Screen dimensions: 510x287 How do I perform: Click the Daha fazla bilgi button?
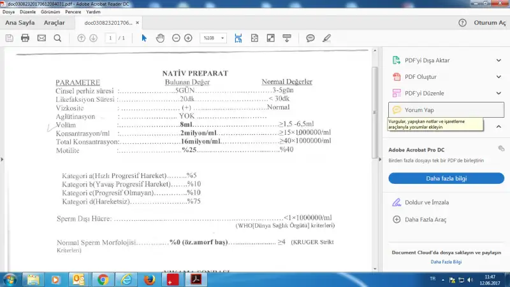[446, 178]
